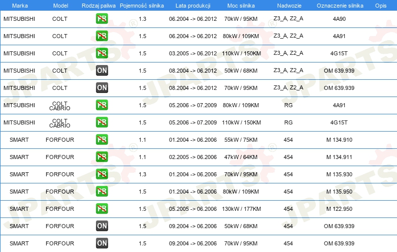Select engine code M 135.950

click(x=339, y=192)
